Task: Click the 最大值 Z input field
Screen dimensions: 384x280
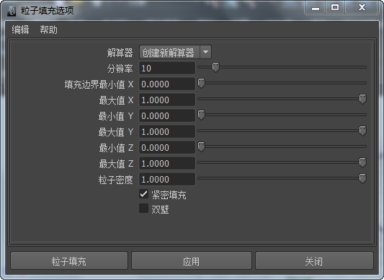Action: [x=167, y=163]
